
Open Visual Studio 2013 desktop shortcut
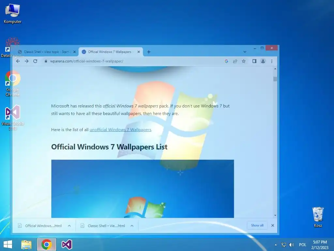[13, 117]
